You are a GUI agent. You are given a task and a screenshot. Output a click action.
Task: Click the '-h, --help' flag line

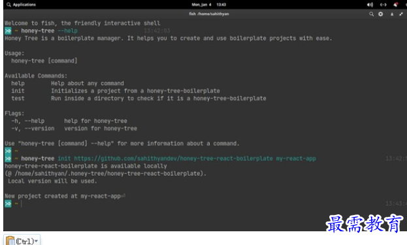click(x=69, y=121)
